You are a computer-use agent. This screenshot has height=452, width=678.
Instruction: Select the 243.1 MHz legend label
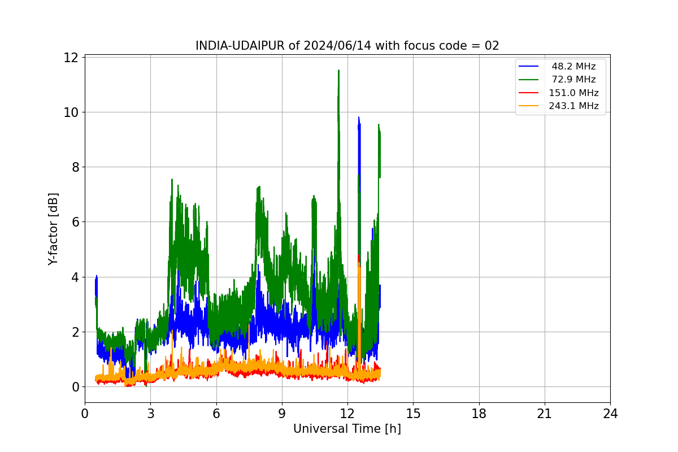click(573, 106)
